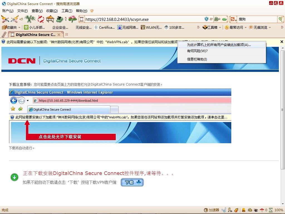Click the portrait person status bar icon

click(230, 210)
